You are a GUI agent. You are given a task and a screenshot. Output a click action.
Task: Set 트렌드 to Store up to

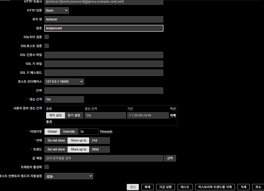point(78,149)
